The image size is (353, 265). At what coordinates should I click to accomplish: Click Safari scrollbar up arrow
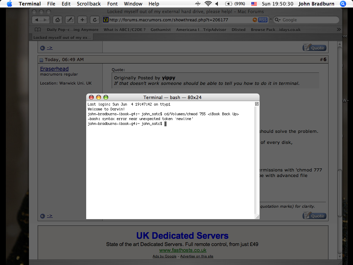[x=340, y=44]
